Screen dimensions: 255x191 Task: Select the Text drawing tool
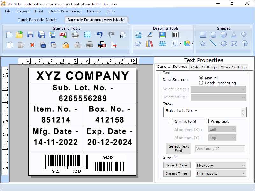tap(138, 34)
